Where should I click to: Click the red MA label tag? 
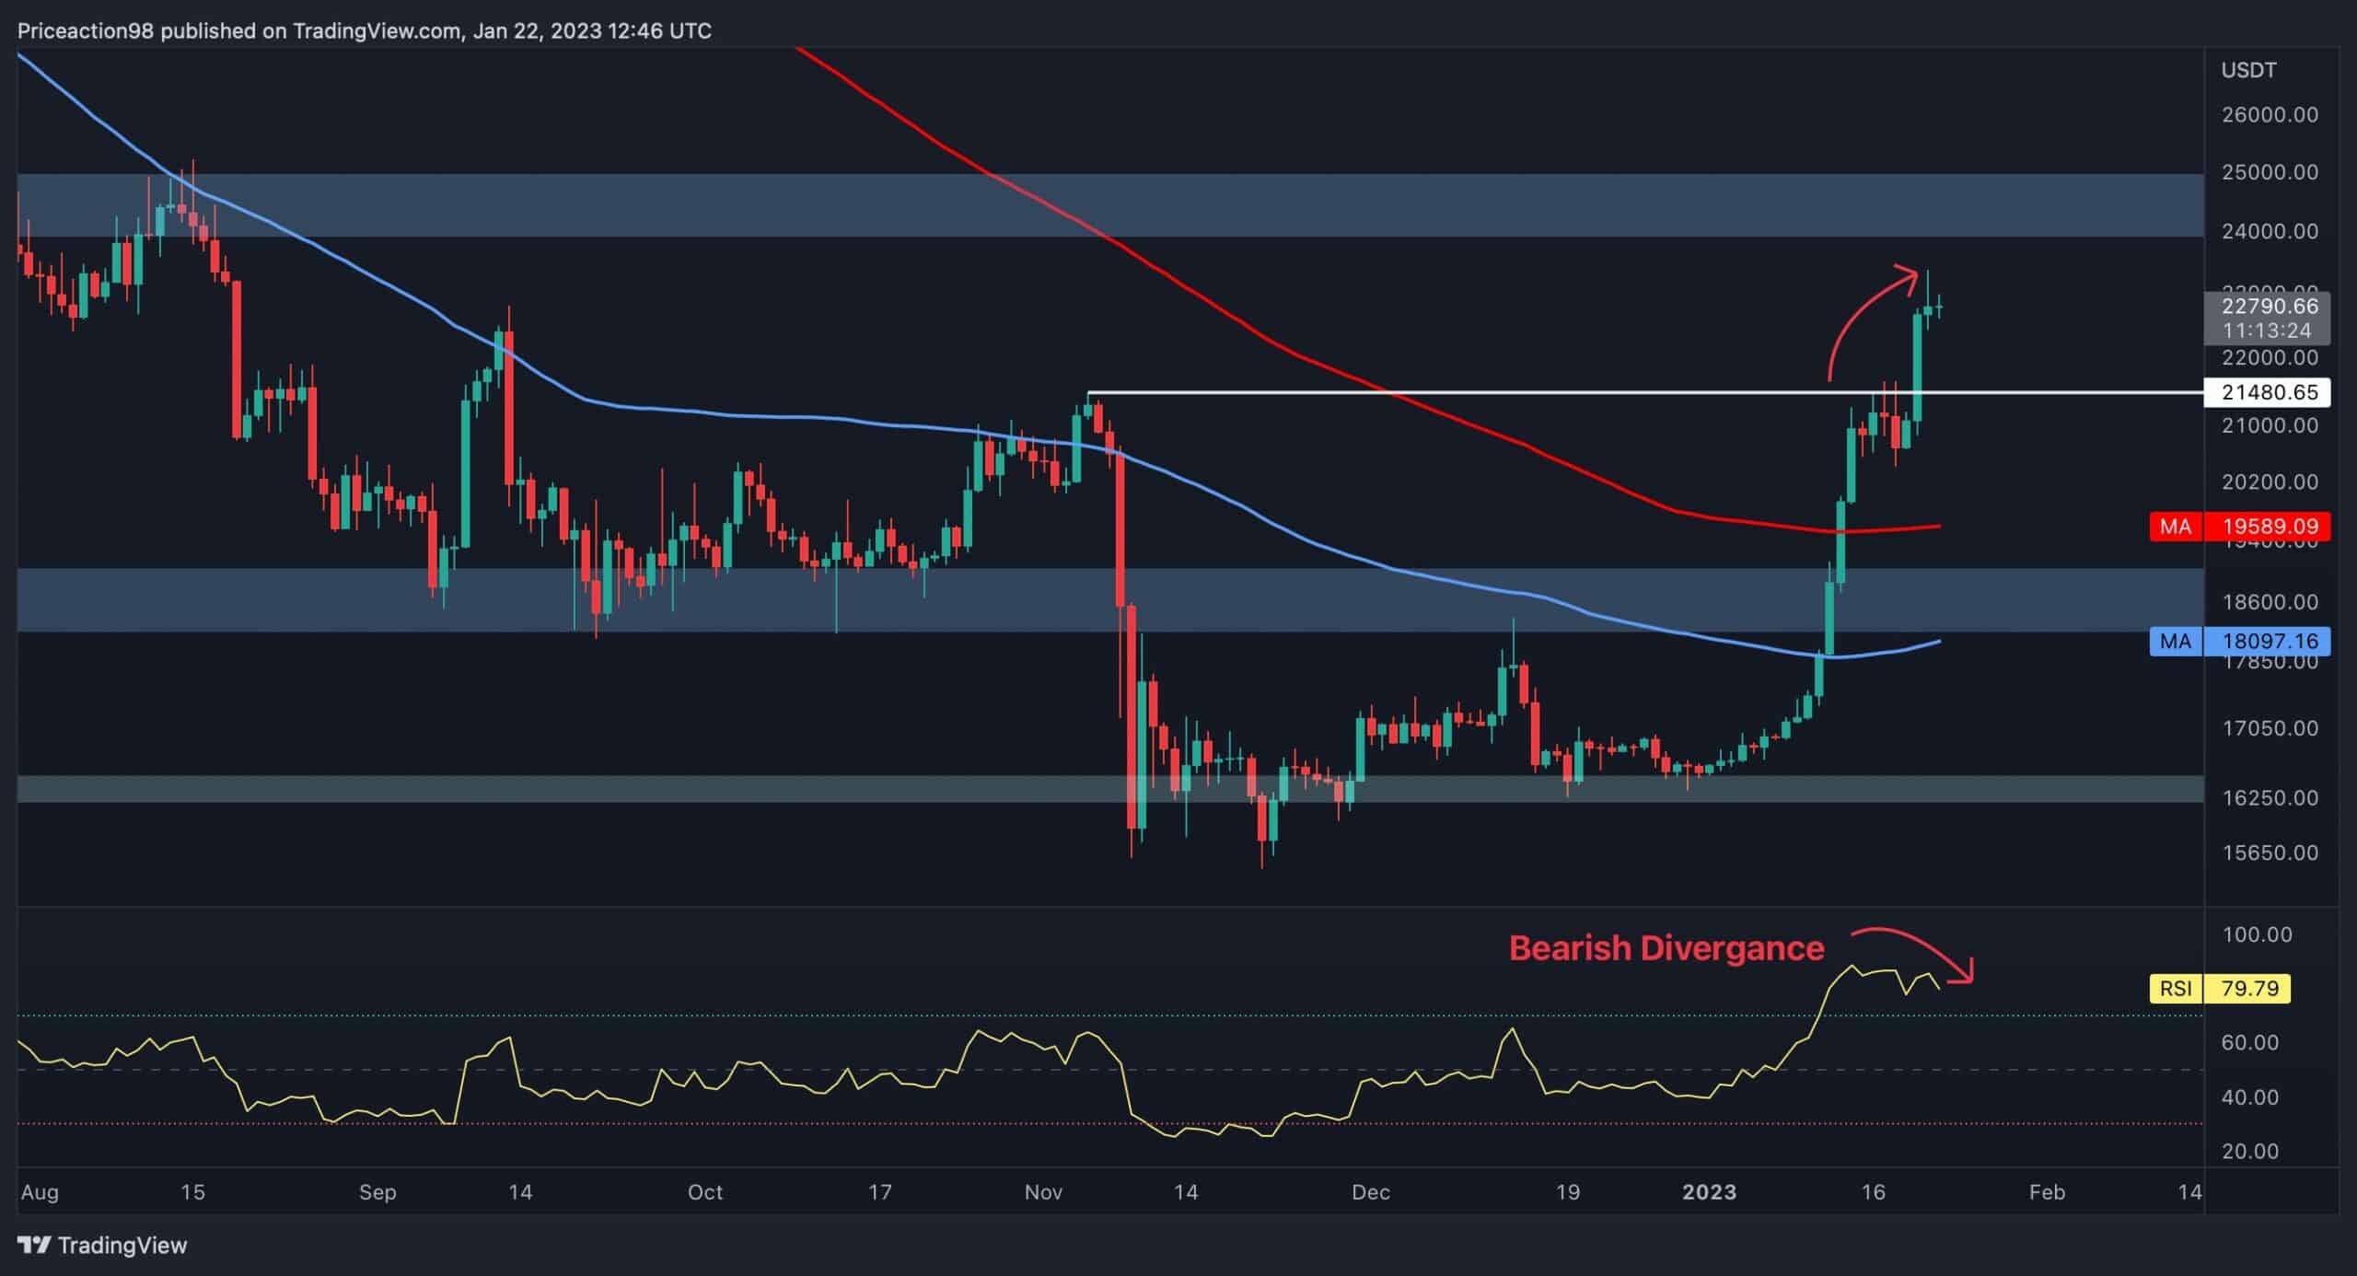(x=2176, y=528)
